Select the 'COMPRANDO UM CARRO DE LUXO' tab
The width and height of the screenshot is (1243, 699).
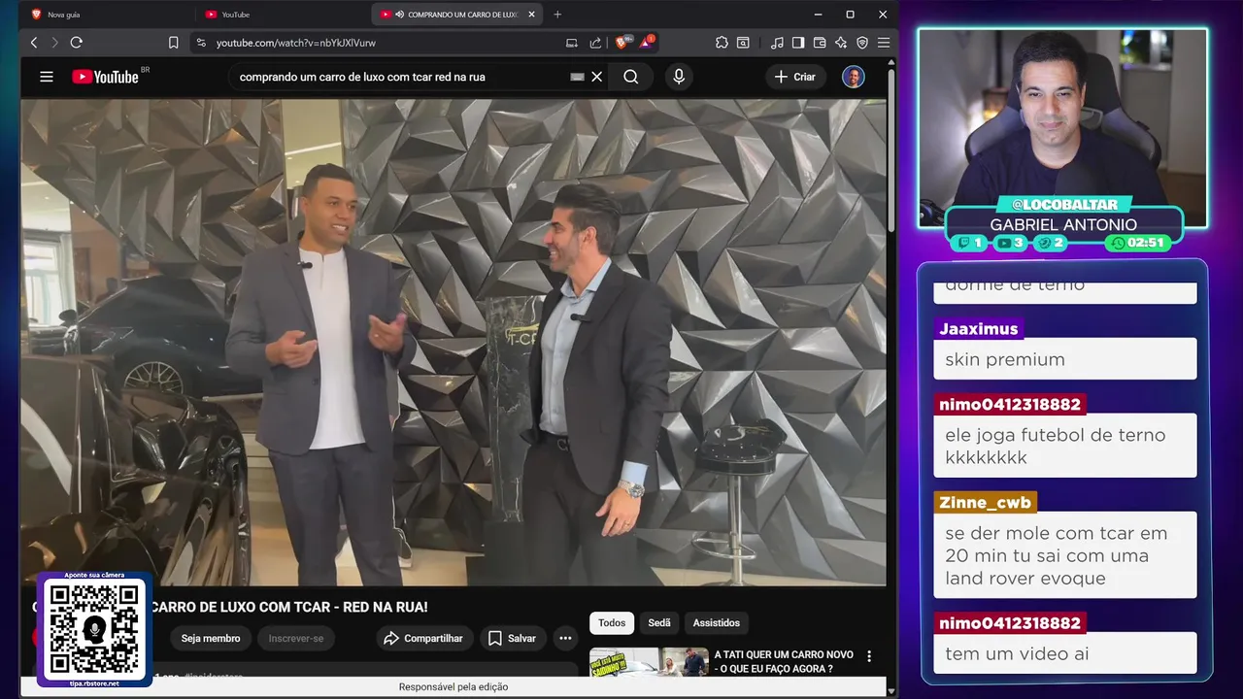point(456,15)
